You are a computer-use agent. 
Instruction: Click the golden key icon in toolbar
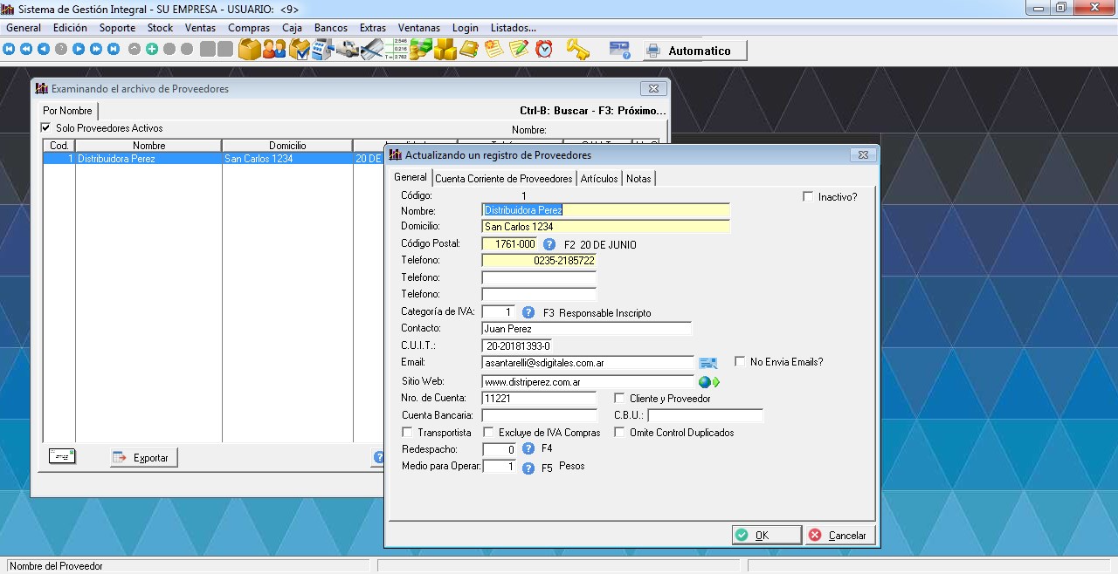pyautogui.click(x=577, y=50)
